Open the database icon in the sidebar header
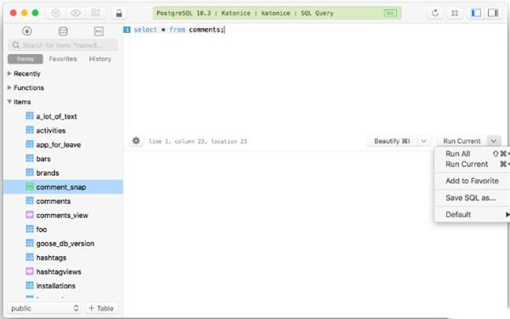Image resolution: width=510 pixels, height=319 pixels. pos(63,31)
